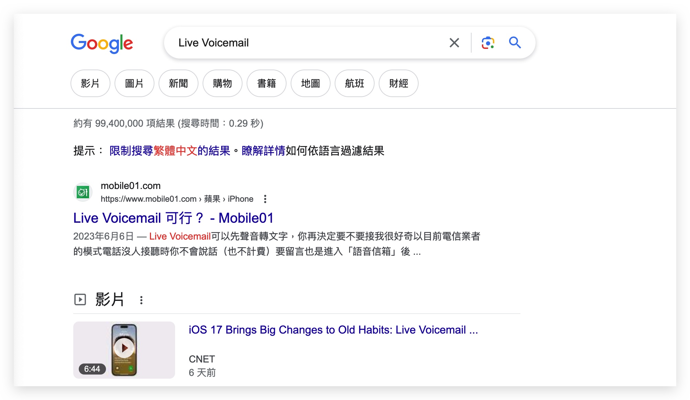Click the mobile01.com site favicon

coord(83,192)
